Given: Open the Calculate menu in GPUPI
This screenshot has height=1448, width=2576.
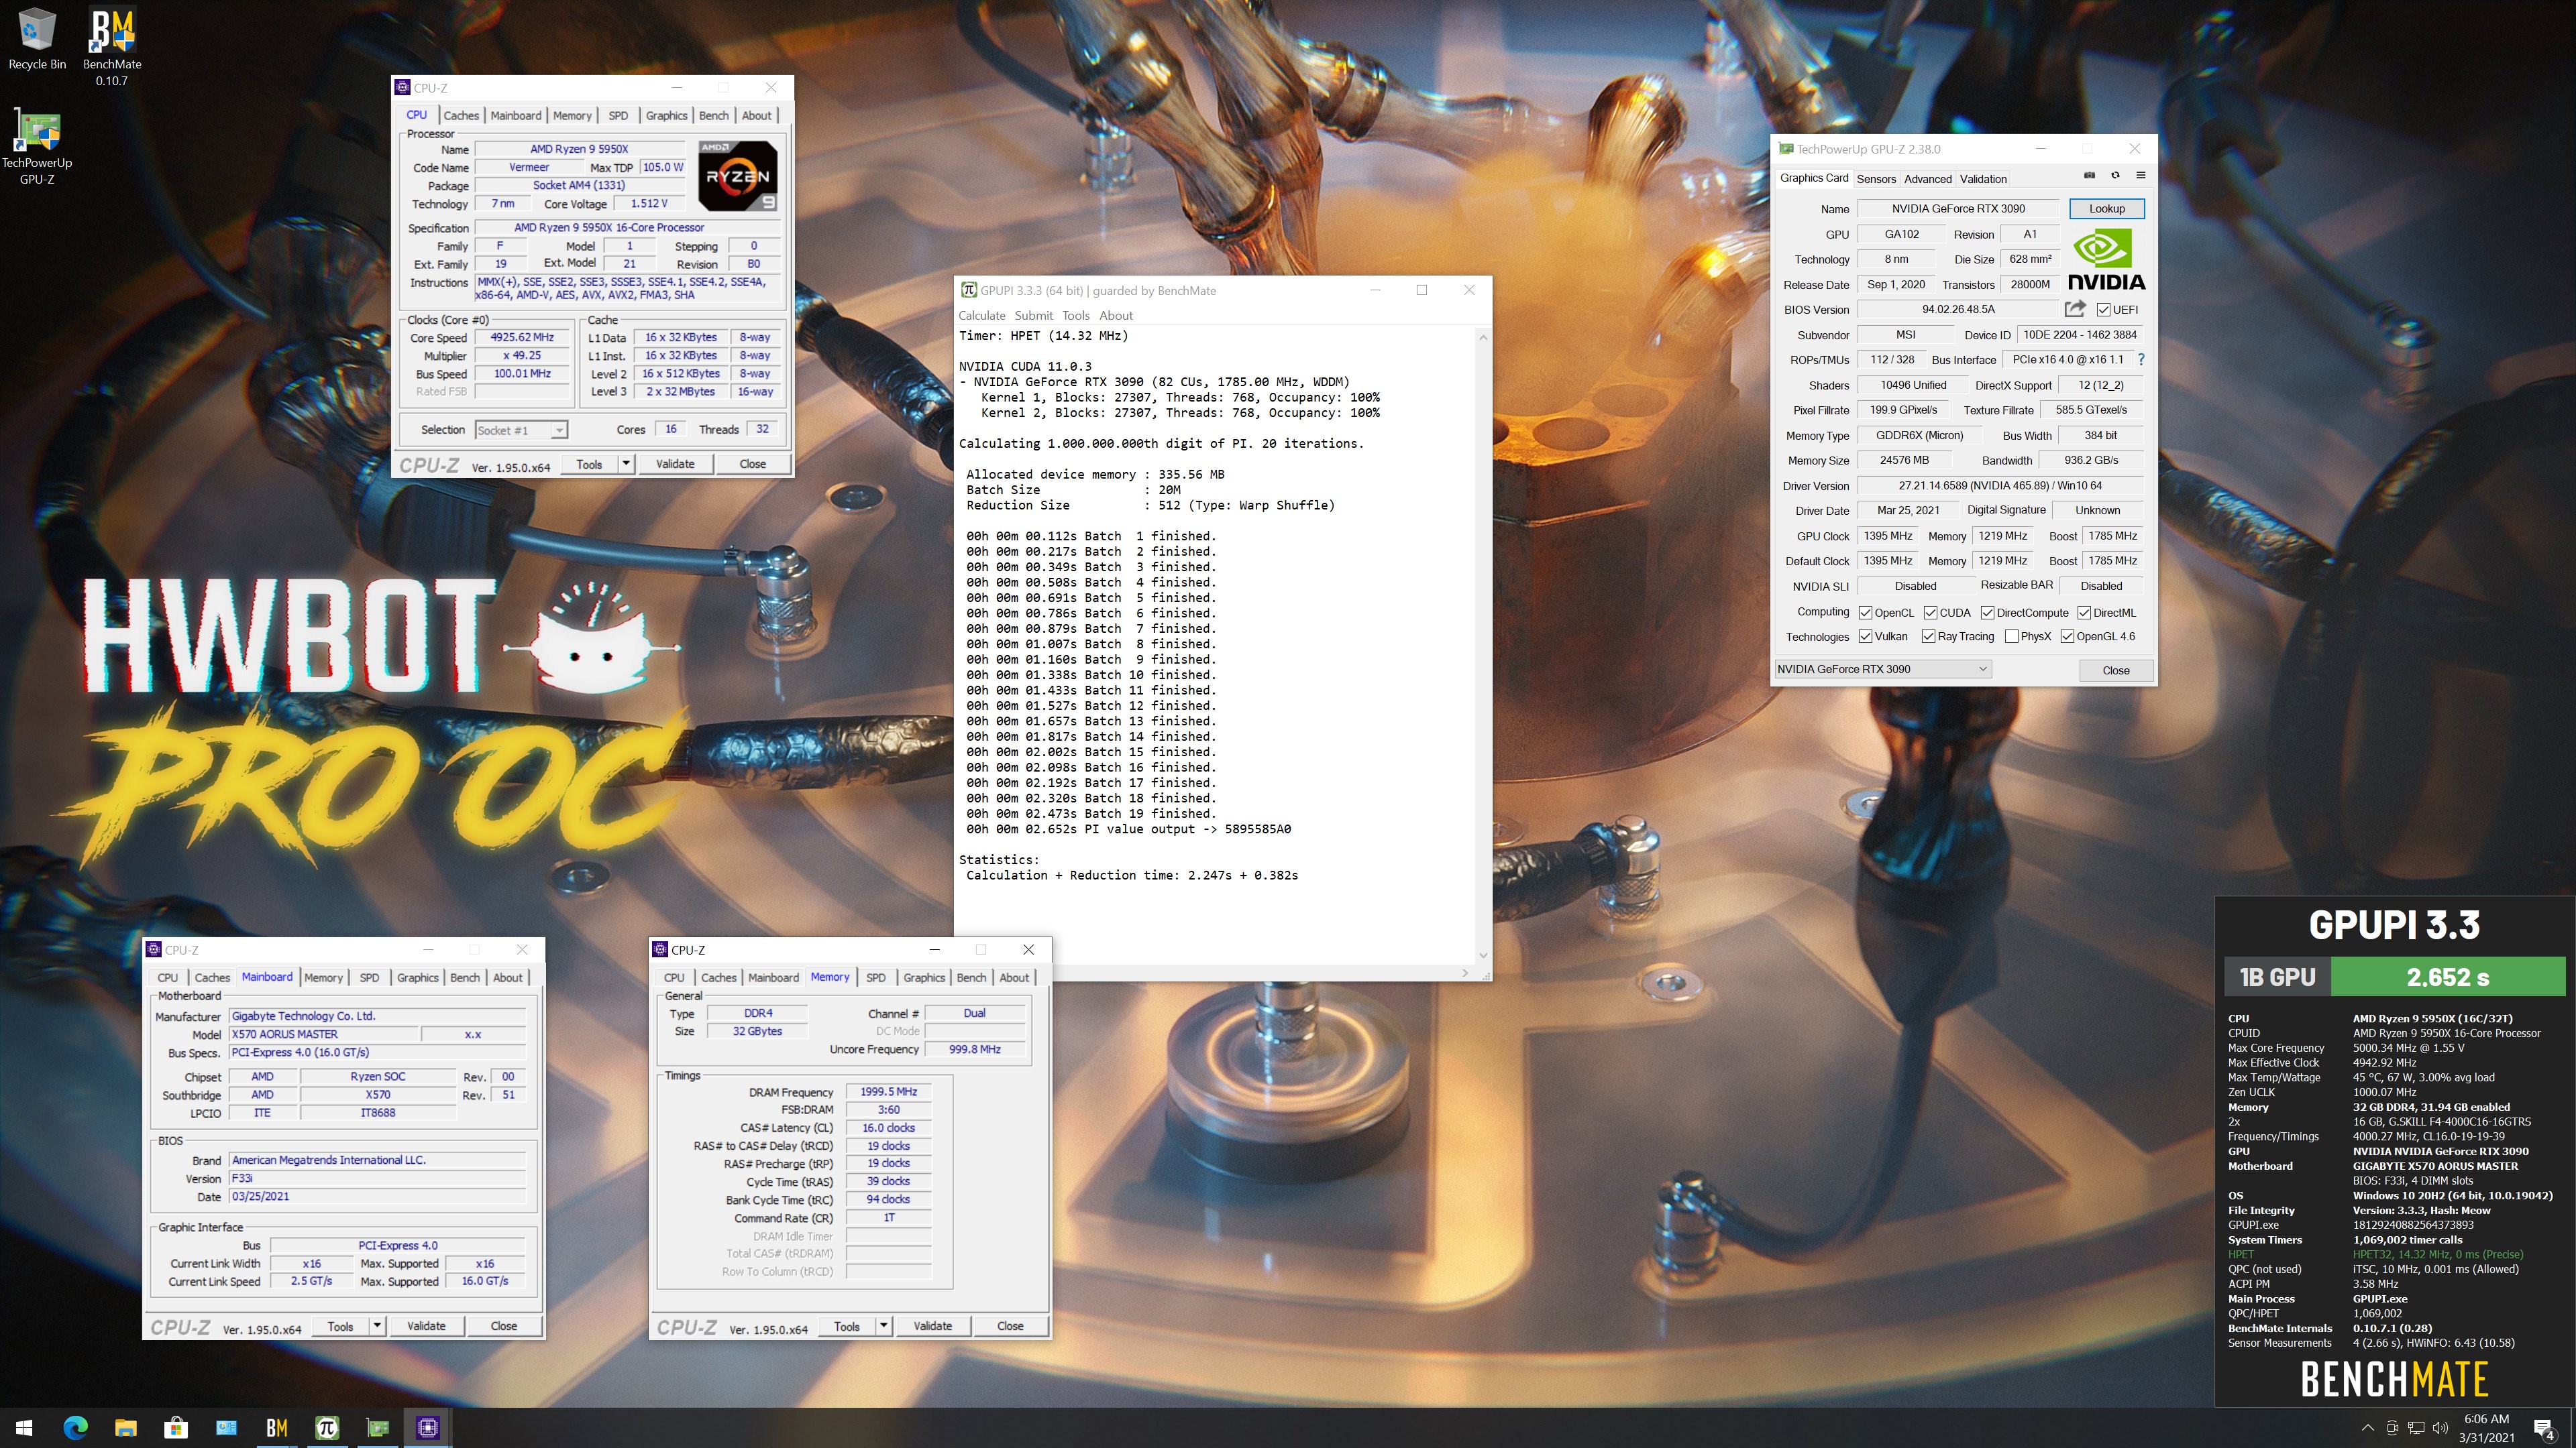Looking at the screenshot, I should 982,316.
